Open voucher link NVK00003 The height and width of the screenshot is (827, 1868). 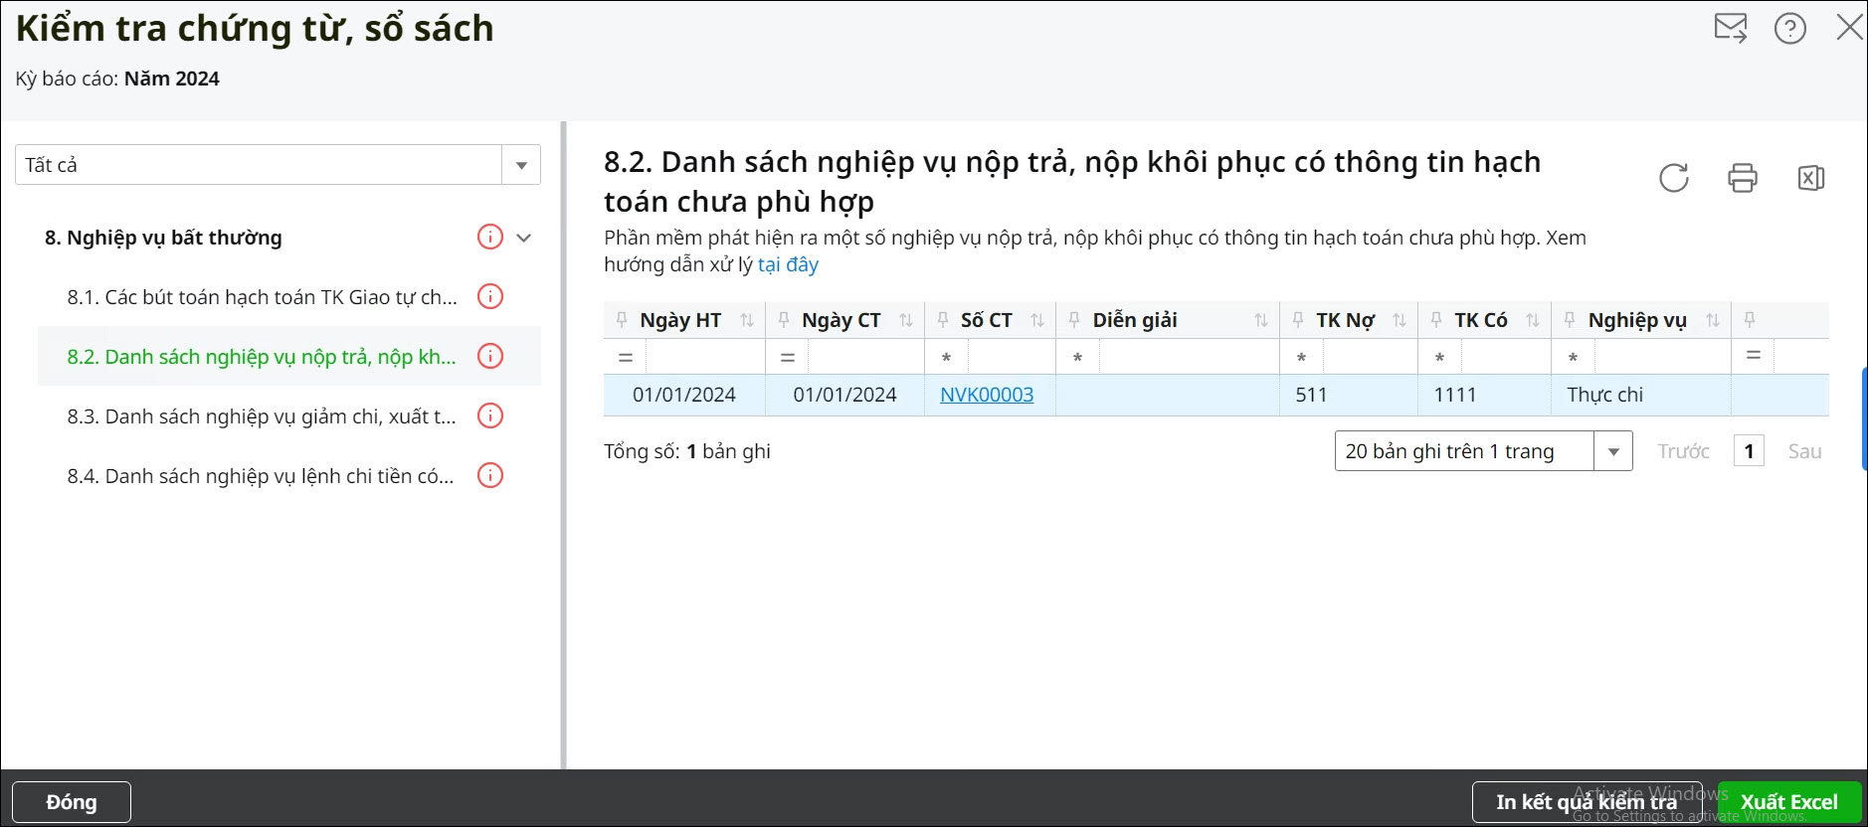(987, 395)
